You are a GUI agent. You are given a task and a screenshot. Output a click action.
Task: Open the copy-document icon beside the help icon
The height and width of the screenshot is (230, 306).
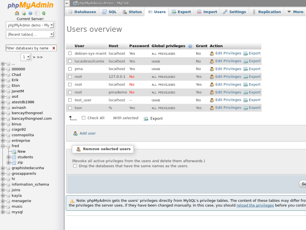point(37,13)
